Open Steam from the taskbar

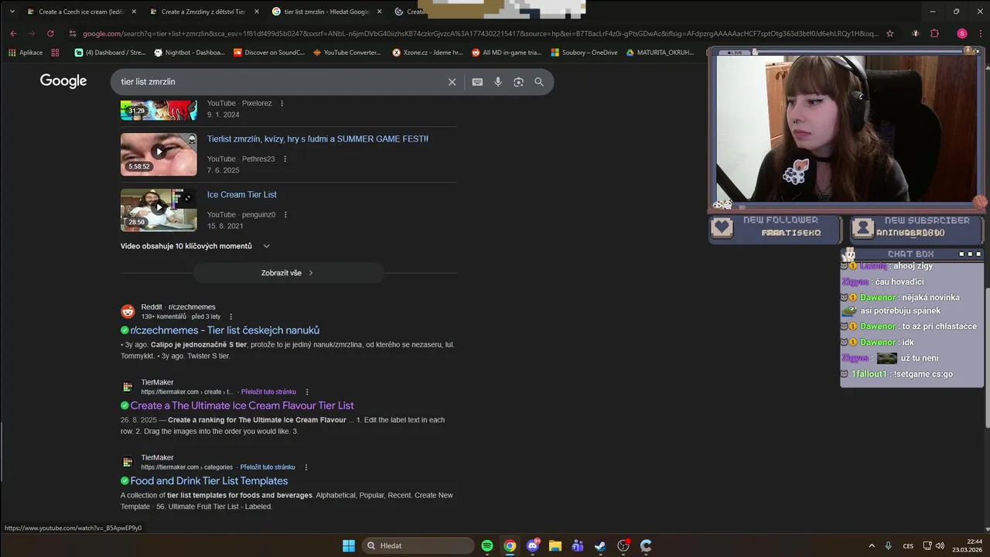[x=600, y=545]
